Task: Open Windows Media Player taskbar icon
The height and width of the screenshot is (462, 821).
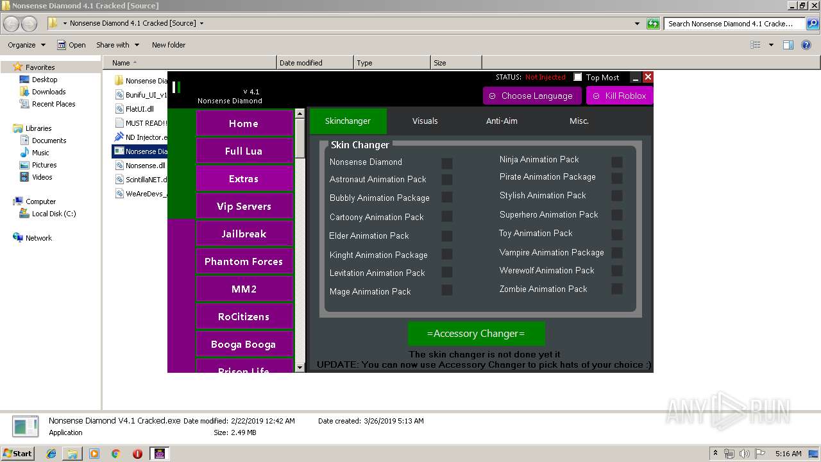Action: pos(94,454)
